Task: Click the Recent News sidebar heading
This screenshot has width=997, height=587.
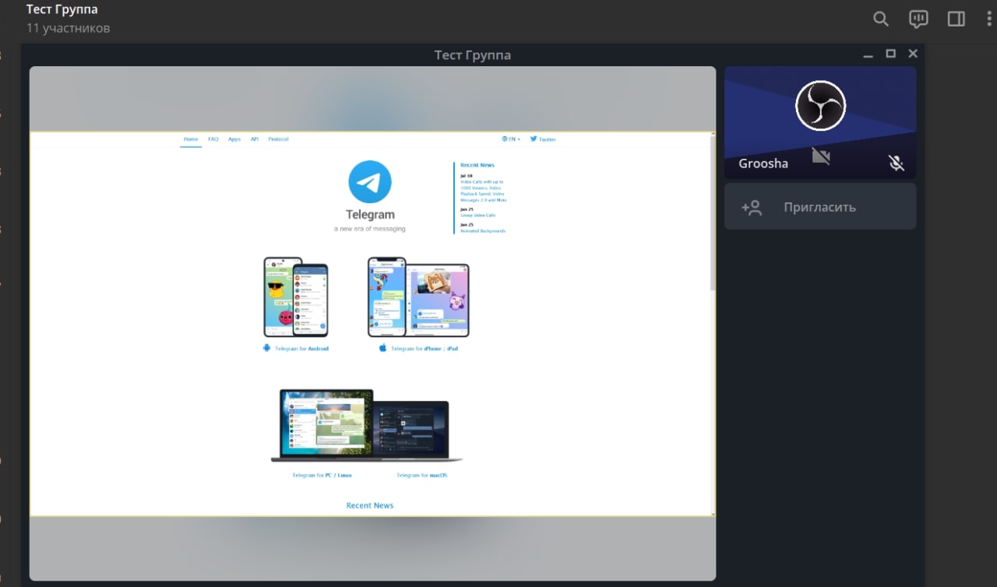Action: click(477, 165)
